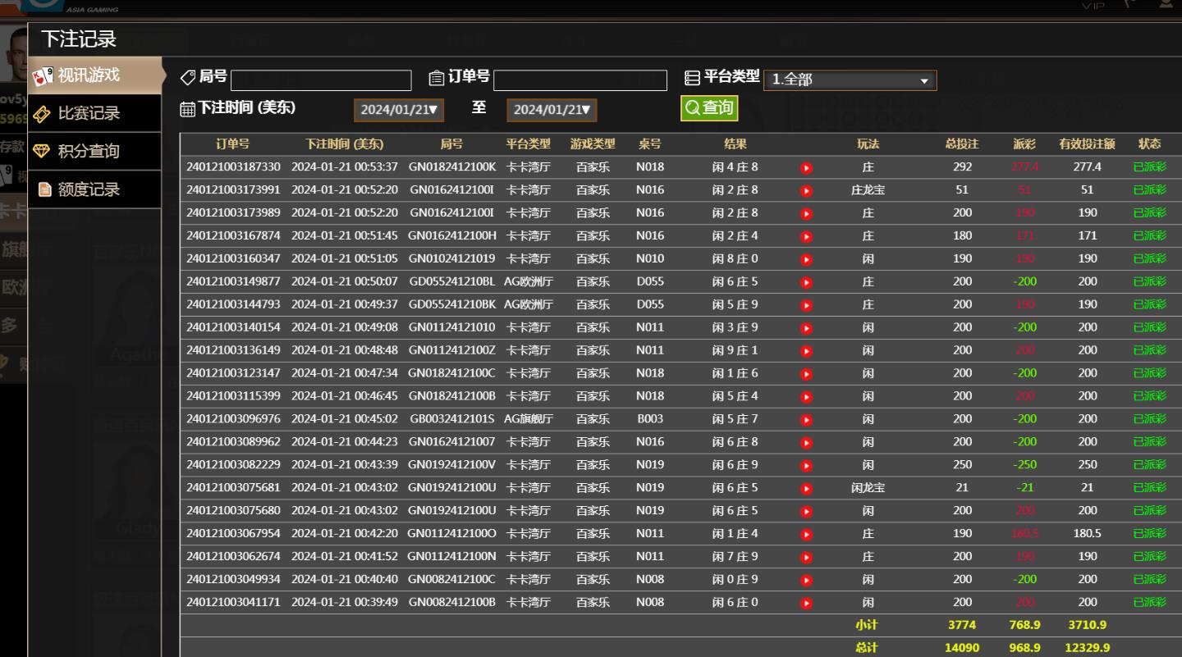The height and width of the screenshot is (657, 1182).
Task: Click 下注时间 (美东) column header
Action: (345, 144)
